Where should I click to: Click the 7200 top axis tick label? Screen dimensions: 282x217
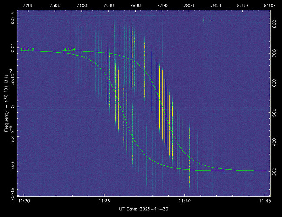28,5
